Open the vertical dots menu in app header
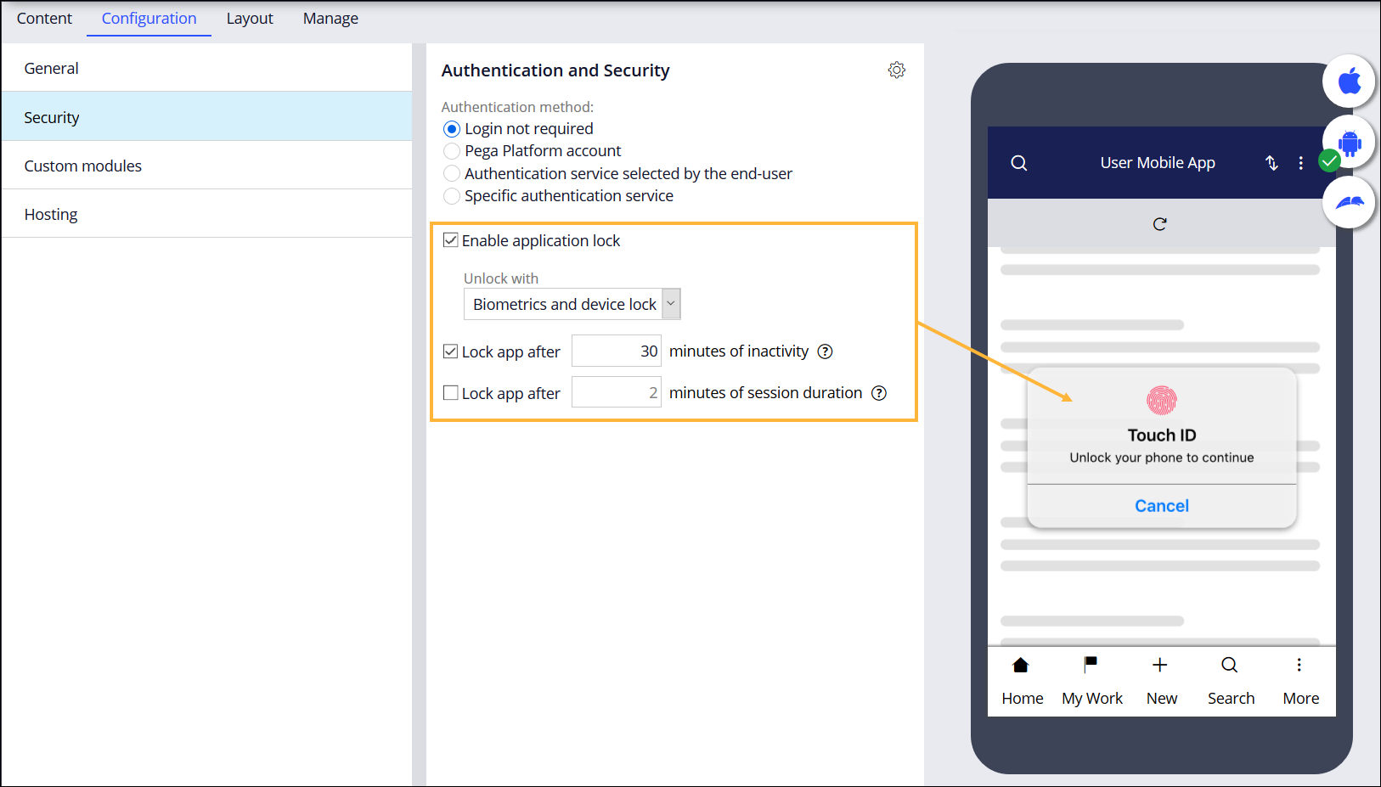Screen dimensions: 1381x787 (x=1300, y=163)
